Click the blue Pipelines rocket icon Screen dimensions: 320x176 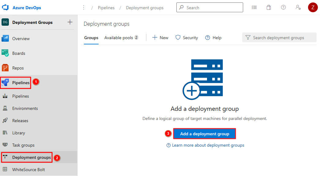(x=5, y=82)
